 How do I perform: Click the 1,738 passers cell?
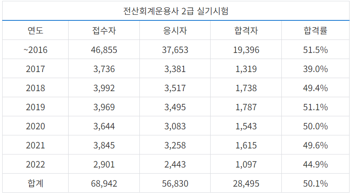pos(246,88)
